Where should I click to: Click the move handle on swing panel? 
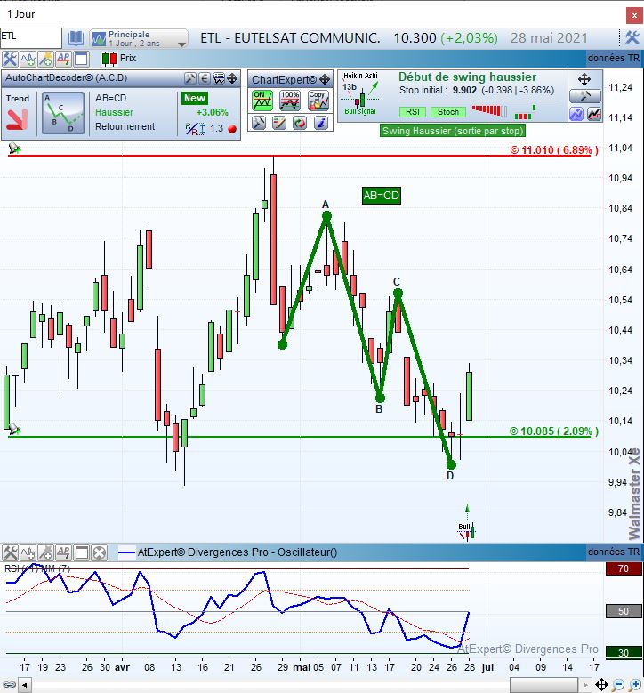tap(584, 79)
